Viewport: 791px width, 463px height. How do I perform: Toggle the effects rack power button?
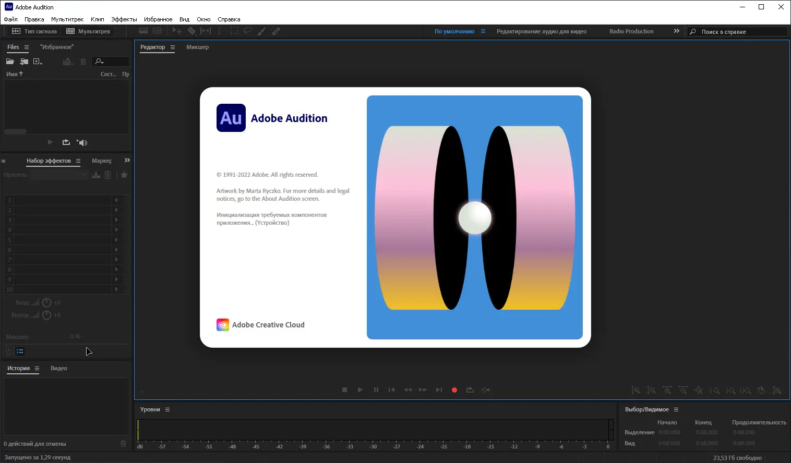tap(8, 351)
